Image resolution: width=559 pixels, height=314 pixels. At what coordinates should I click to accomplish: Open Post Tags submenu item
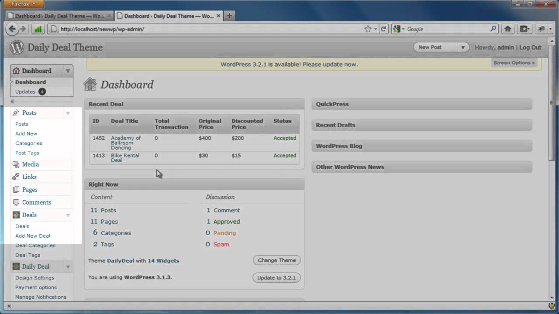(x=27, y=153)
